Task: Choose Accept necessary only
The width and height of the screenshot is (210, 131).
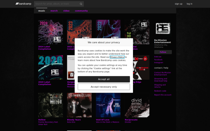Action: click(104, 87)
